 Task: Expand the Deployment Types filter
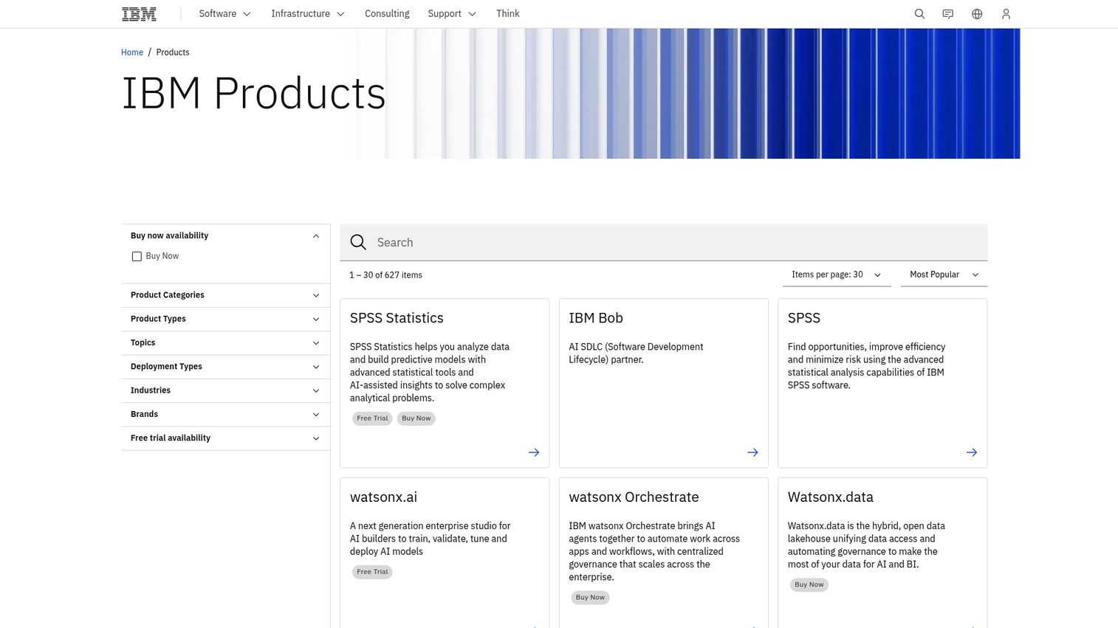(x=225, y=367)
